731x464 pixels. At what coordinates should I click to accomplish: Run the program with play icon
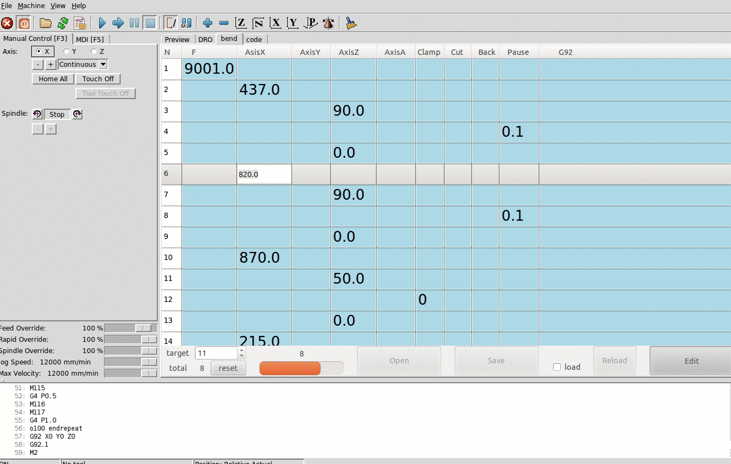(x=102, y=23)
